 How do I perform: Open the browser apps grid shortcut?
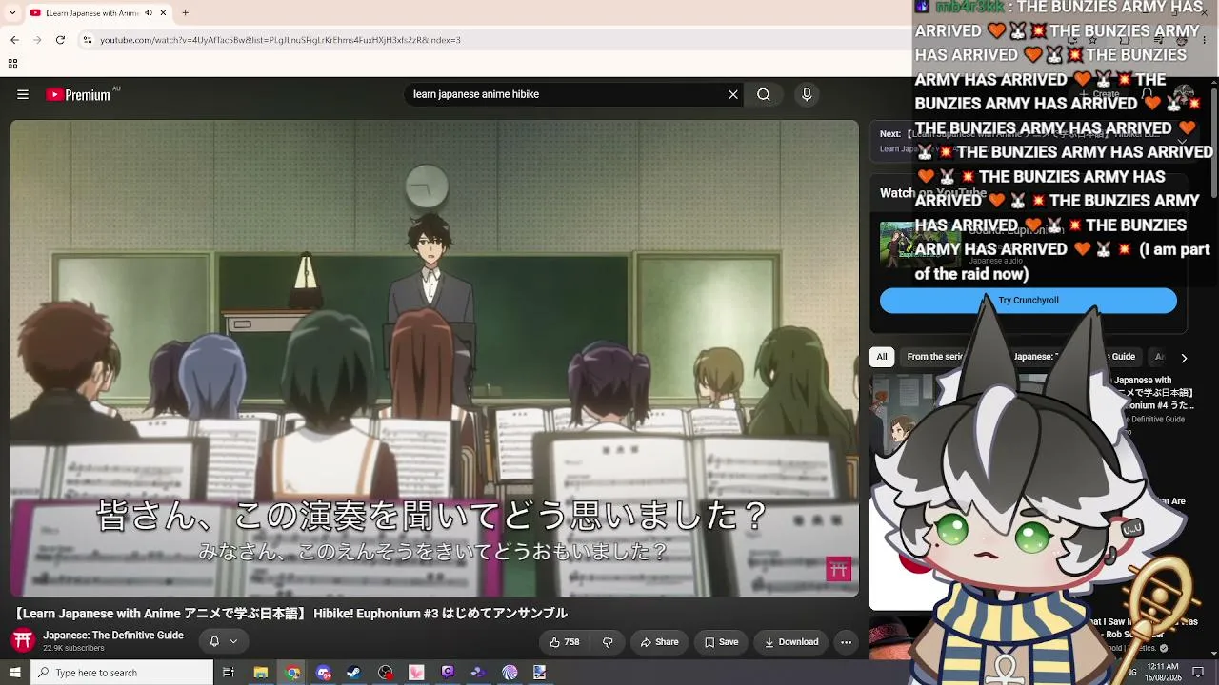pyautogui.click(x=12, y=63)
